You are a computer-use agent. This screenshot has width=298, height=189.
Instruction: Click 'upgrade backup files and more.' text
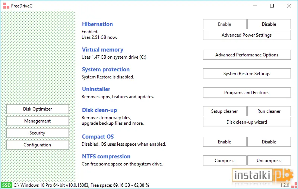click(113, 123)
